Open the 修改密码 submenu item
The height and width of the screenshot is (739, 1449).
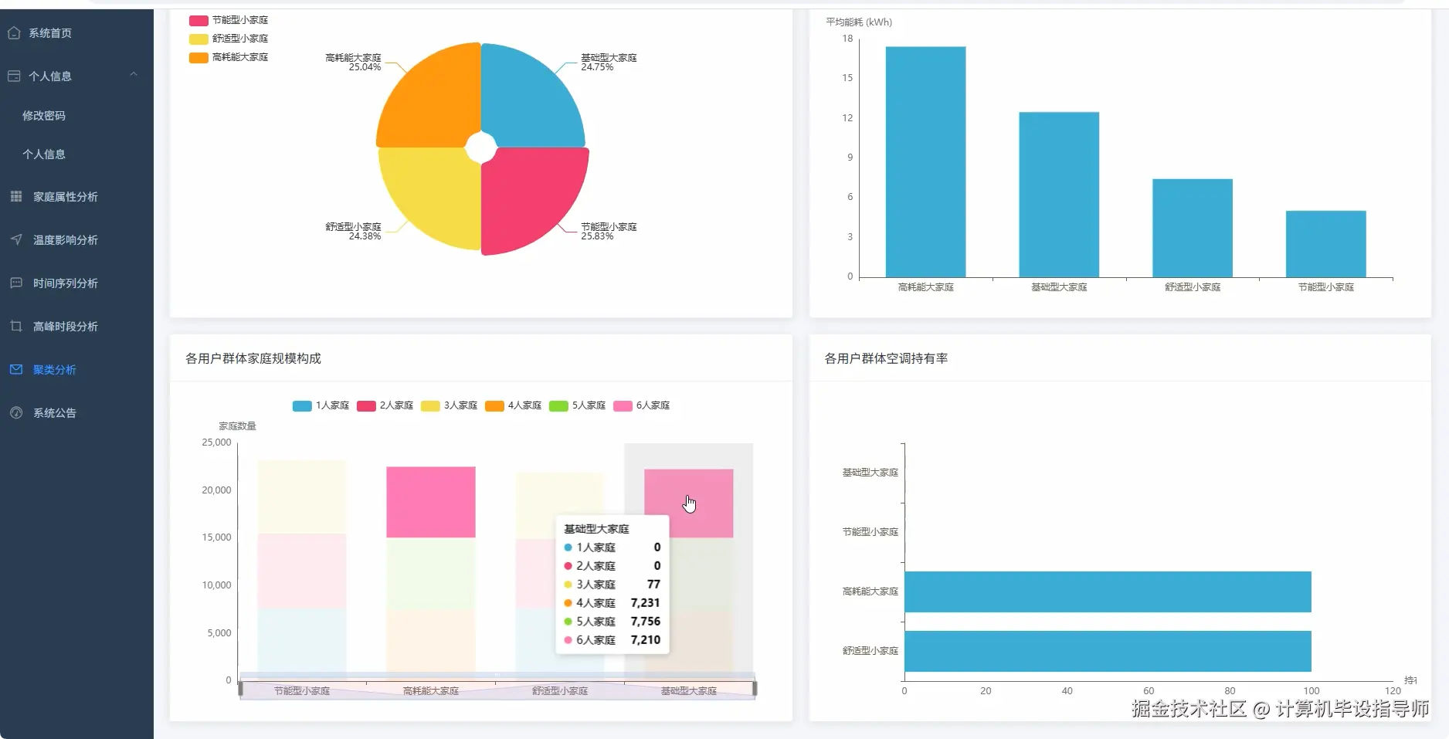76,115
